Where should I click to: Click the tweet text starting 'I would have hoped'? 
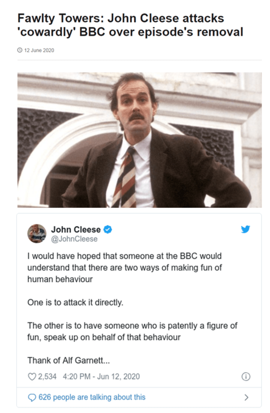coord(124,267)
